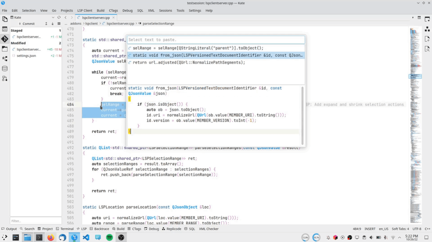The height and width of the screenshot is (242, 432).
Task: Toggle the Output panel
Action: click(x=9, y=229)
